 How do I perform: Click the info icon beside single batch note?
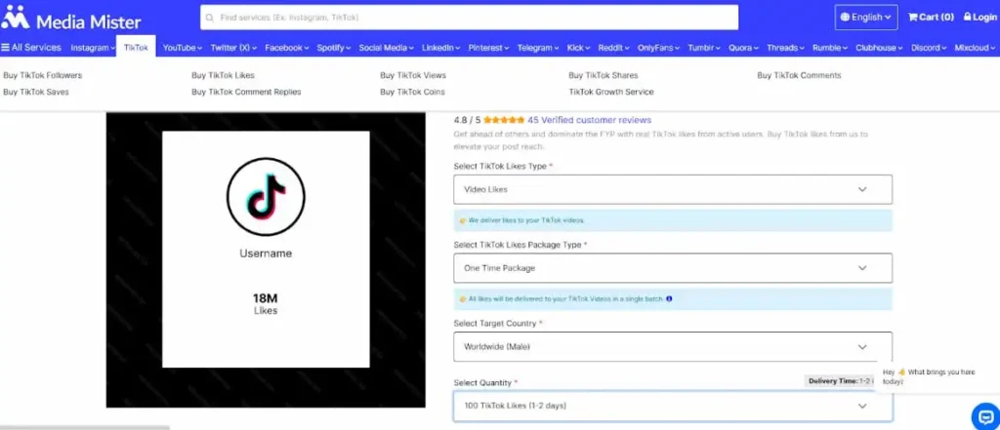tap(669, 298)
